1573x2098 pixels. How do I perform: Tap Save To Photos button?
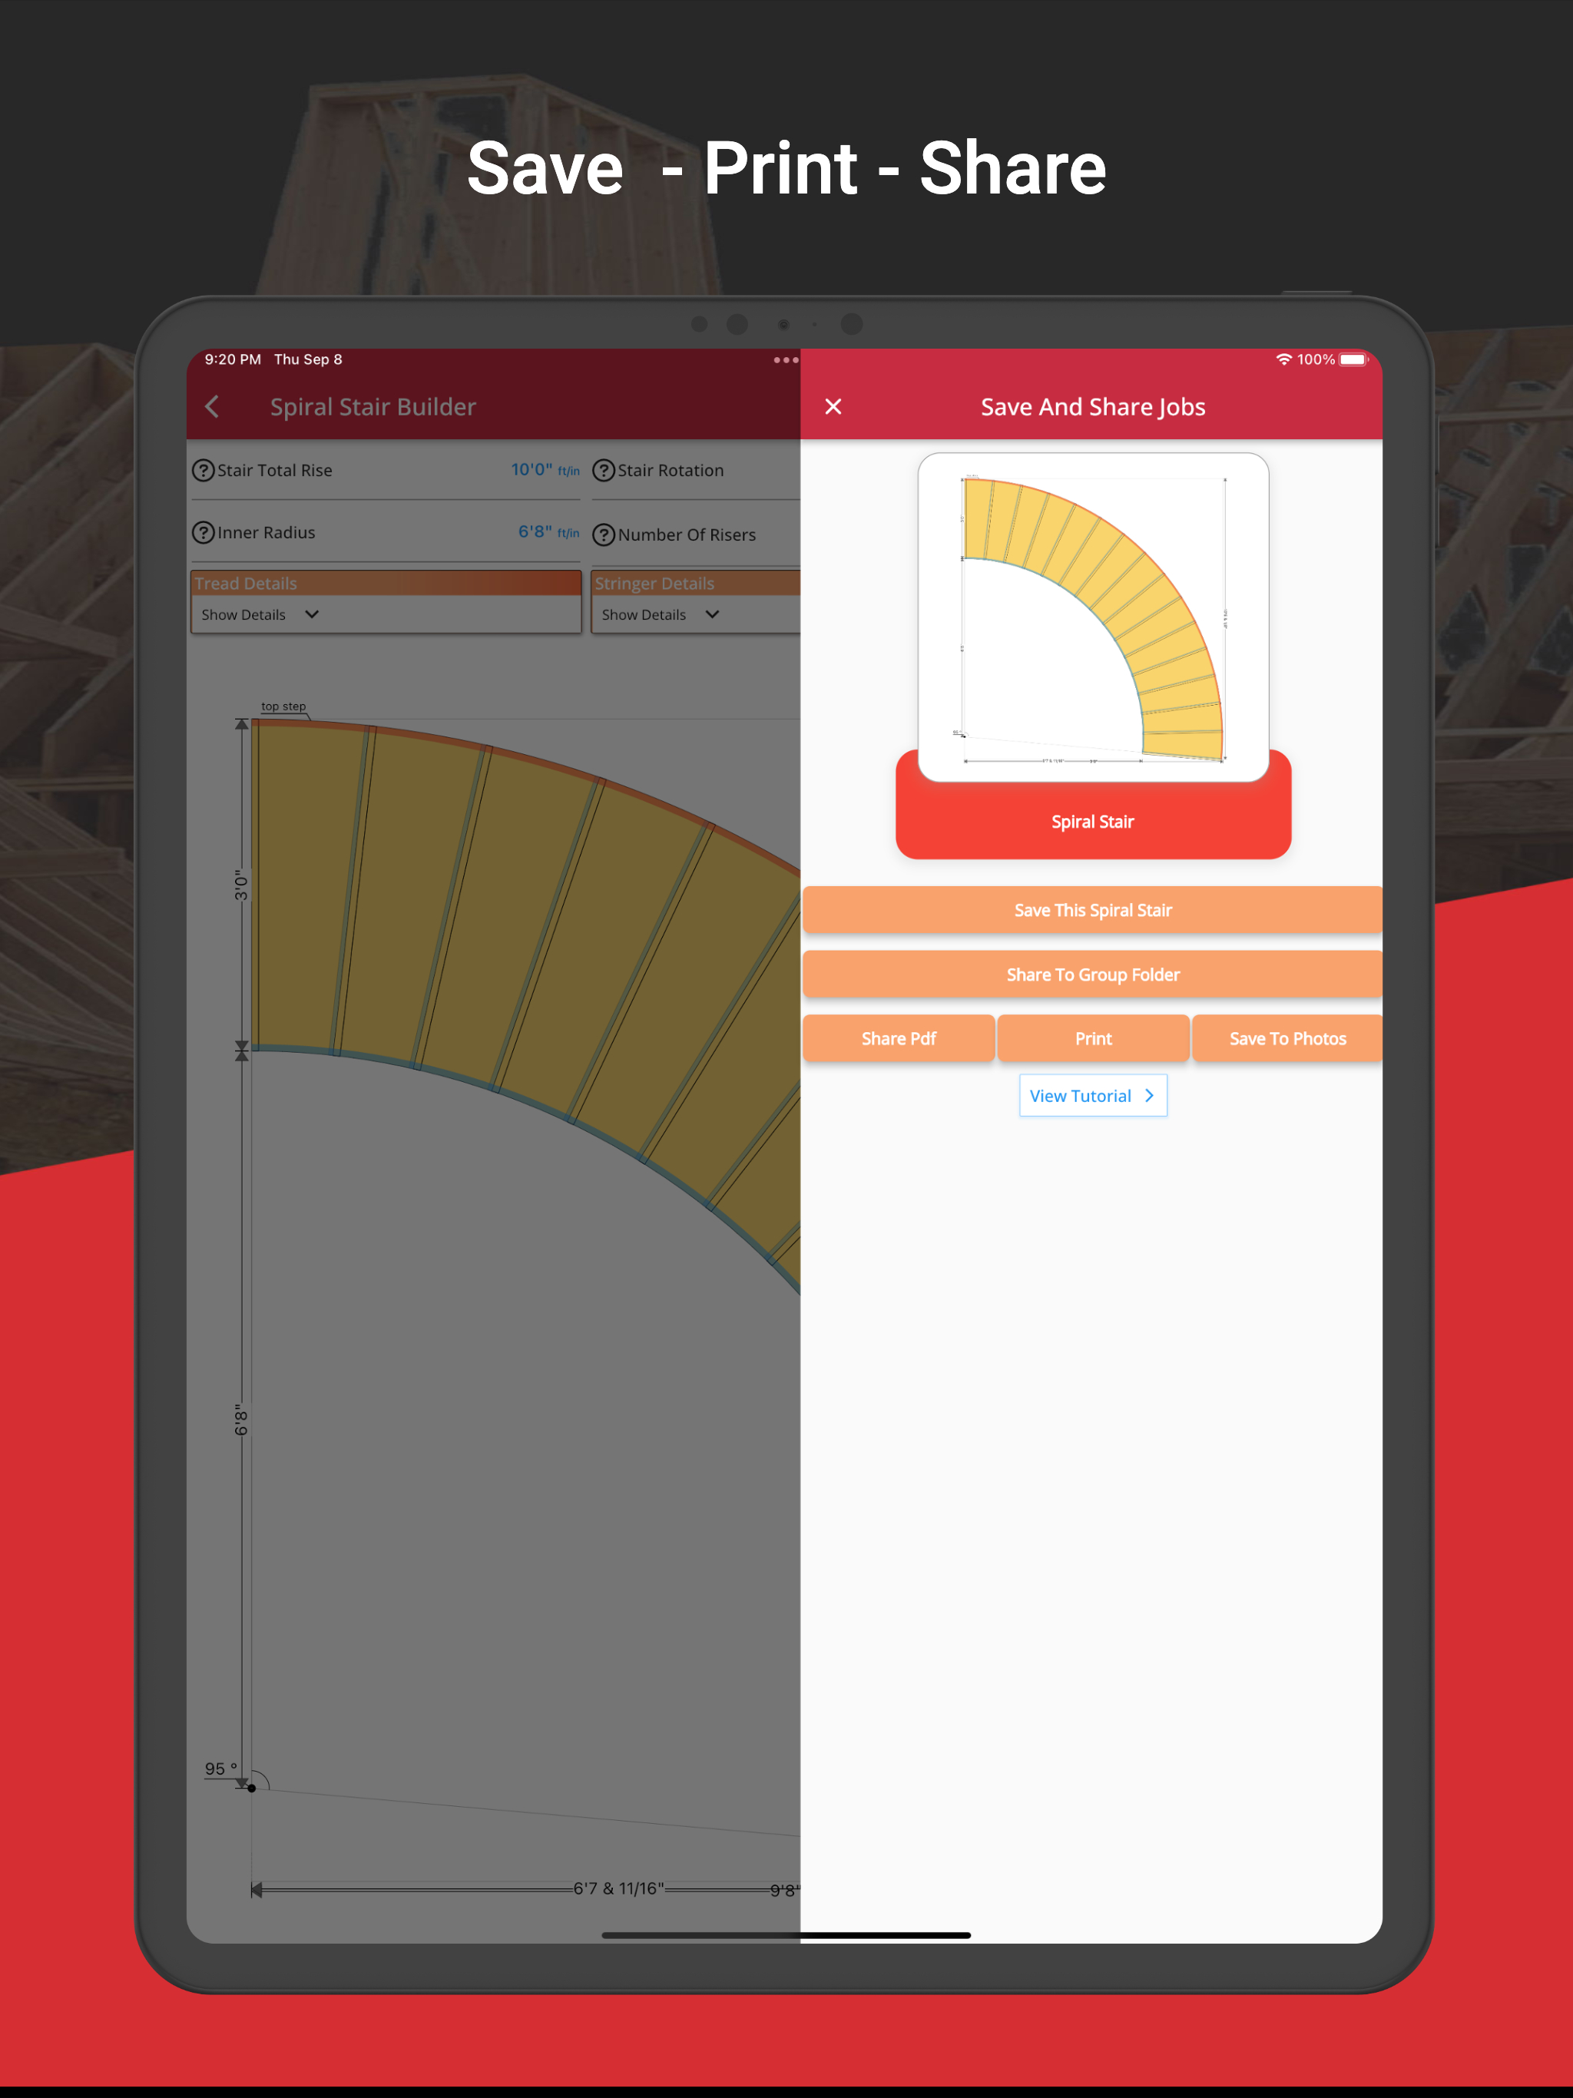coord(1287,1038)
